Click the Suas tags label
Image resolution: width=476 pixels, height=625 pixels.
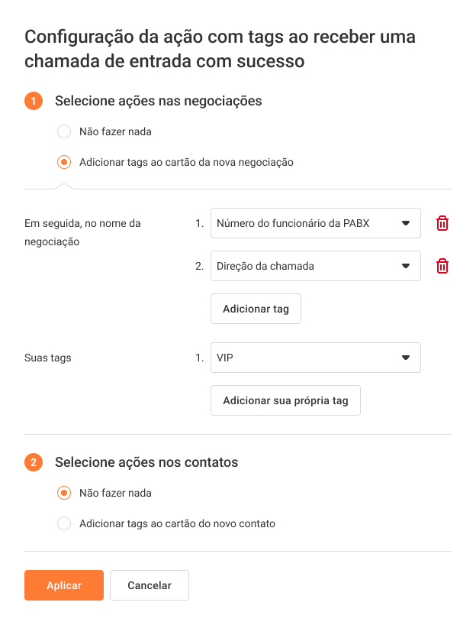pos(48,358)
